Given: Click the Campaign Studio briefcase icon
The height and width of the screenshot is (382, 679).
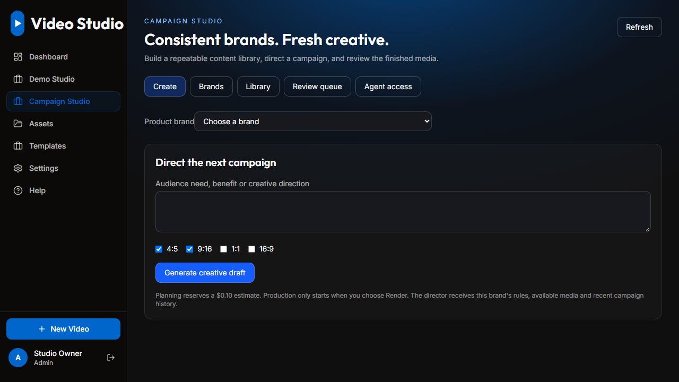Looking at the screenshot, I should tap(18, 101).
